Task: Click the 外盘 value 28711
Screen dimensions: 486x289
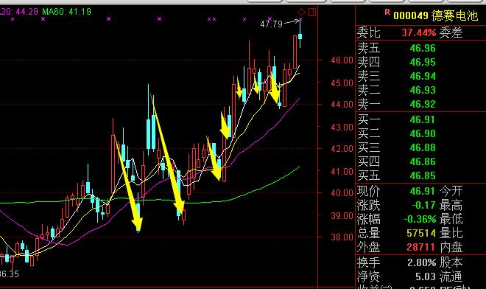Action: tap(421, 247)
